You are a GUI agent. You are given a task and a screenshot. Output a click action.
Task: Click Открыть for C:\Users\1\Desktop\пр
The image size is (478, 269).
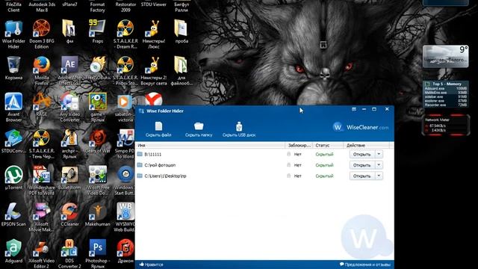tap(361, 176)
